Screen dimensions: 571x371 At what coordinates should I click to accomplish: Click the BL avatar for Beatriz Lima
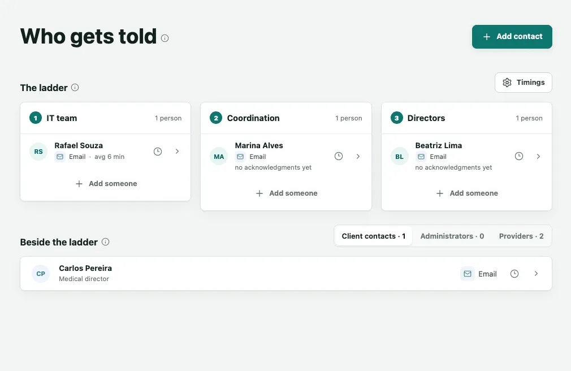tap(400, 156)
